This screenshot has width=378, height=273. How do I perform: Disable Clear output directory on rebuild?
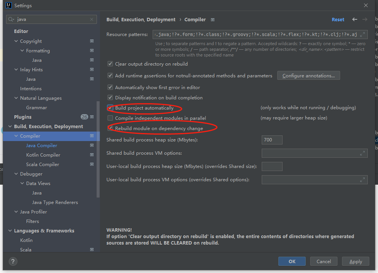pos(110,64)
